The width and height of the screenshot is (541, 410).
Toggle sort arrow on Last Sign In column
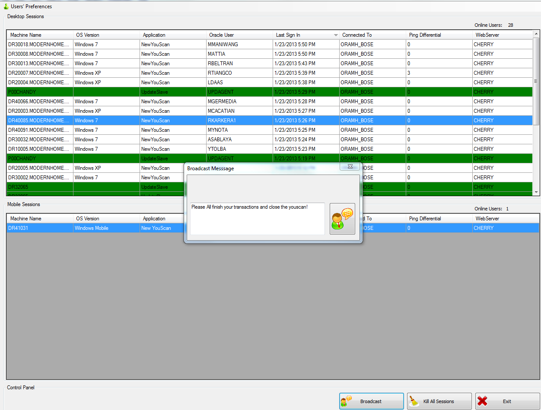336,35
